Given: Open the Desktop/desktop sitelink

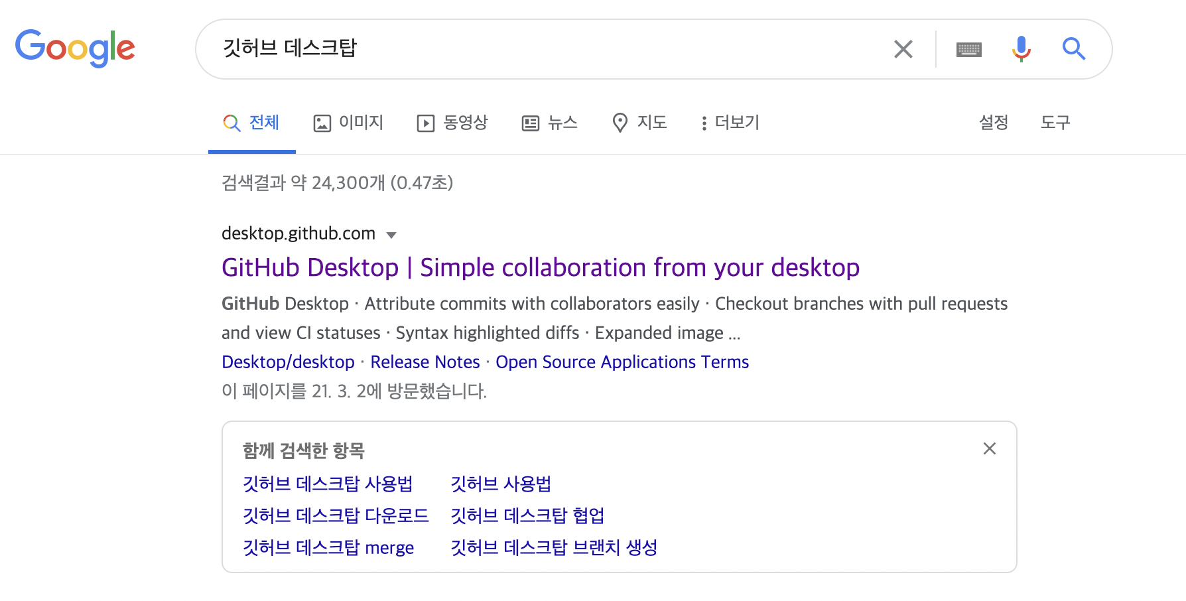Looking at the screenshot, I should click(288, 362).
